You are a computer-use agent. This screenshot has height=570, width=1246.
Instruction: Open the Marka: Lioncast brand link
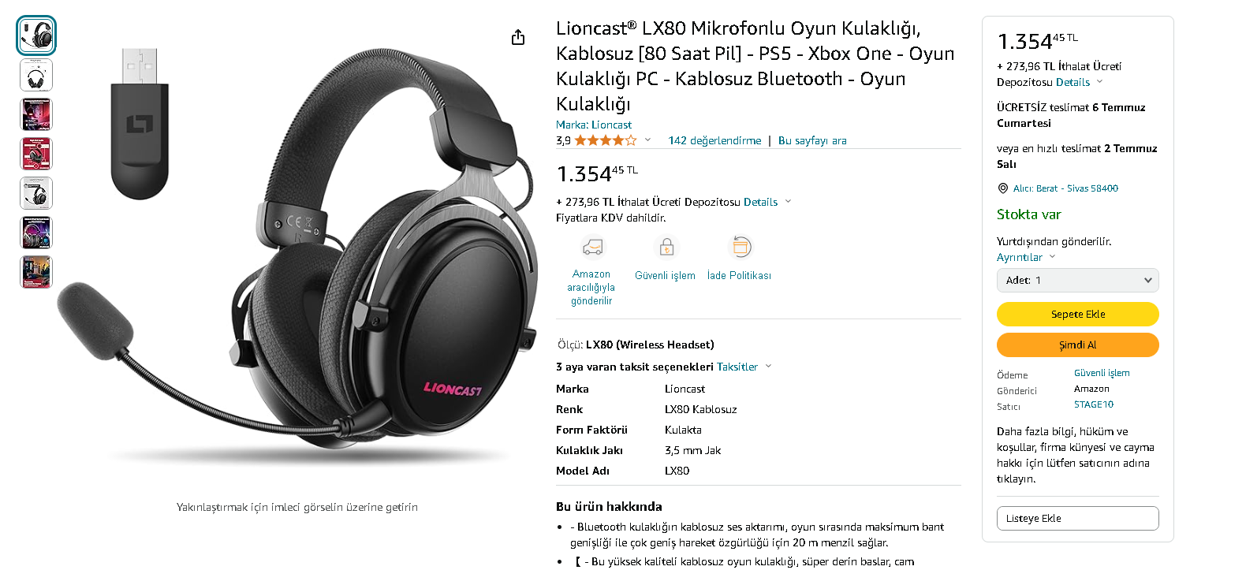[594, 125]
